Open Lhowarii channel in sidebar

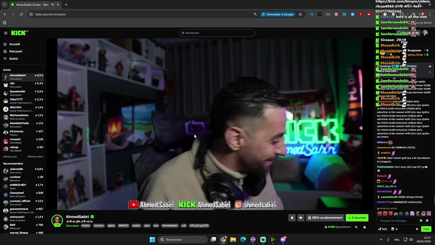pyautogui.click(x=23, y=141)
